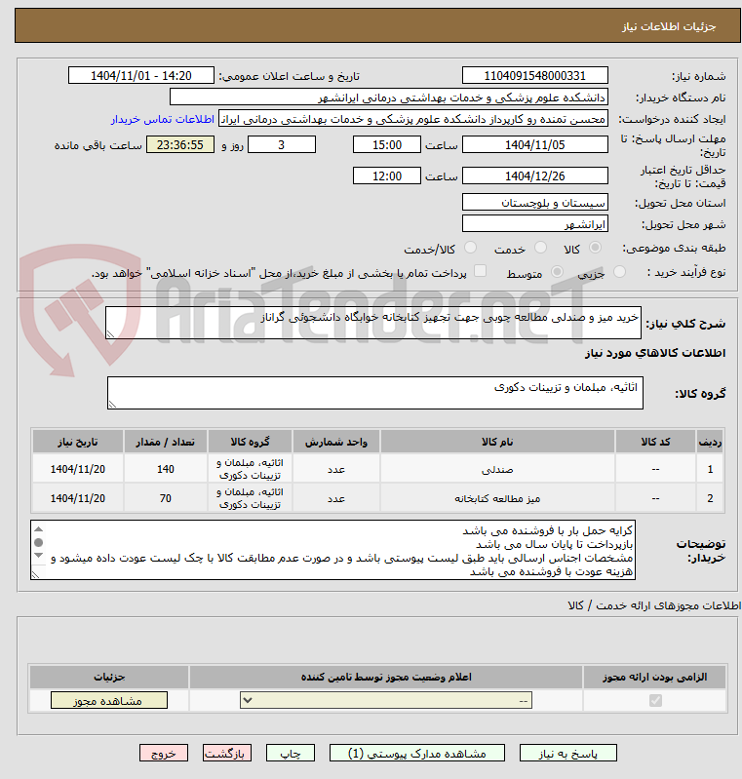The width and height of the screenshot is (742, 779).
Task: Click the توضیحات خریدار text area
Action: [333, 550]
